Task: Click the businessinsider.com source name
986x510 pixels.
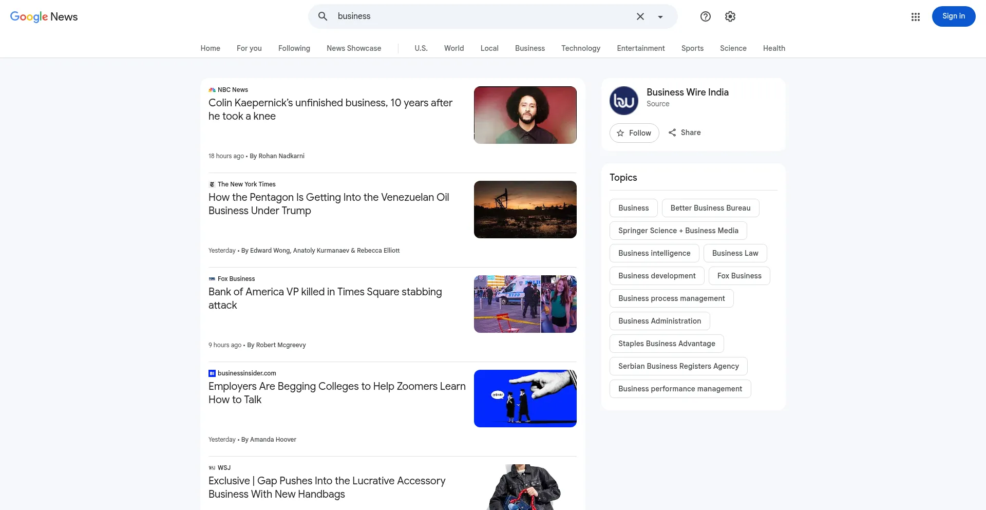Action: click(x=247, y=373)
